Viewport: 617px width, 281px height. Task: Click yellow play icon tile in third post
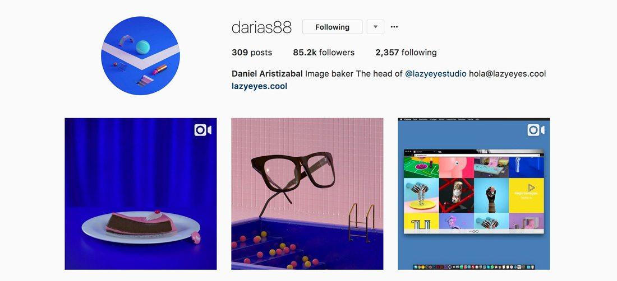coord(526,195)
